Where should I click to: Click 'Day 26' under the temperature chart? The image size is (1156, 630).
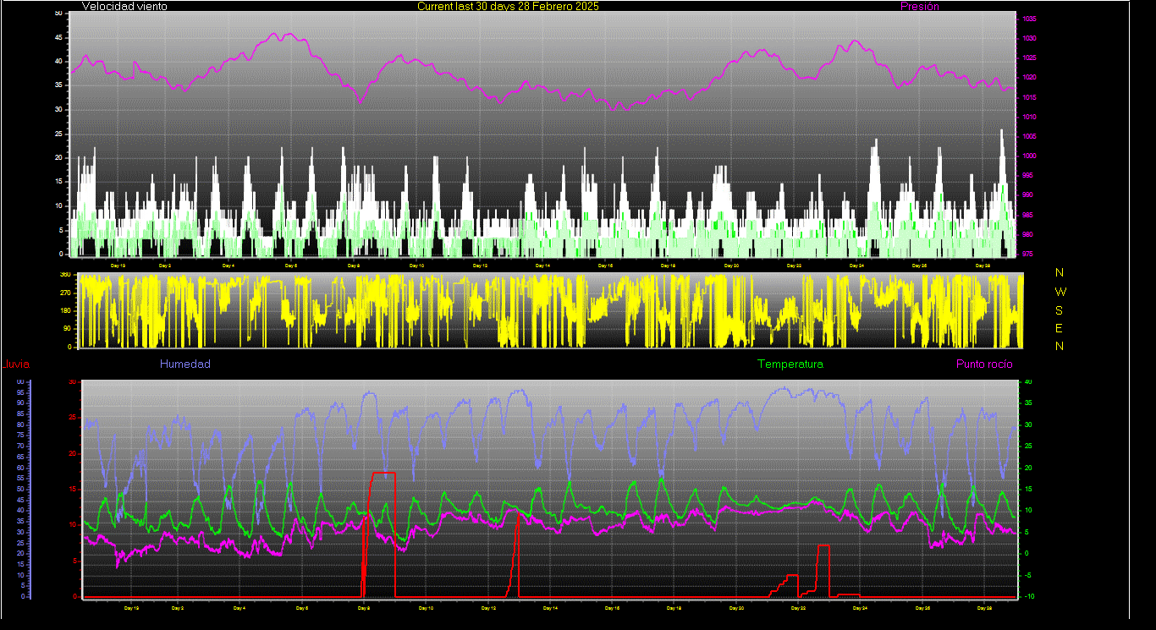point(923,608)
